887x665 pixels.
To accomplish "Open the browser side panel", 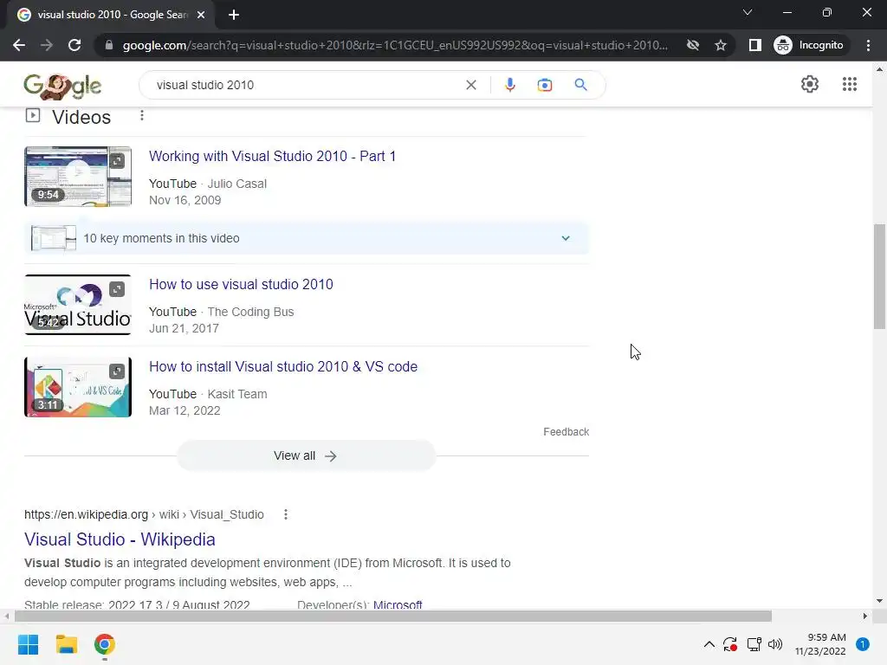I will click(x=754, y=45).
